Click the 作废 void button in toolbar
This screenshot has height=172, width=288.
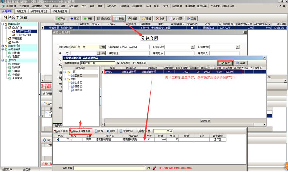click(160, 19)
